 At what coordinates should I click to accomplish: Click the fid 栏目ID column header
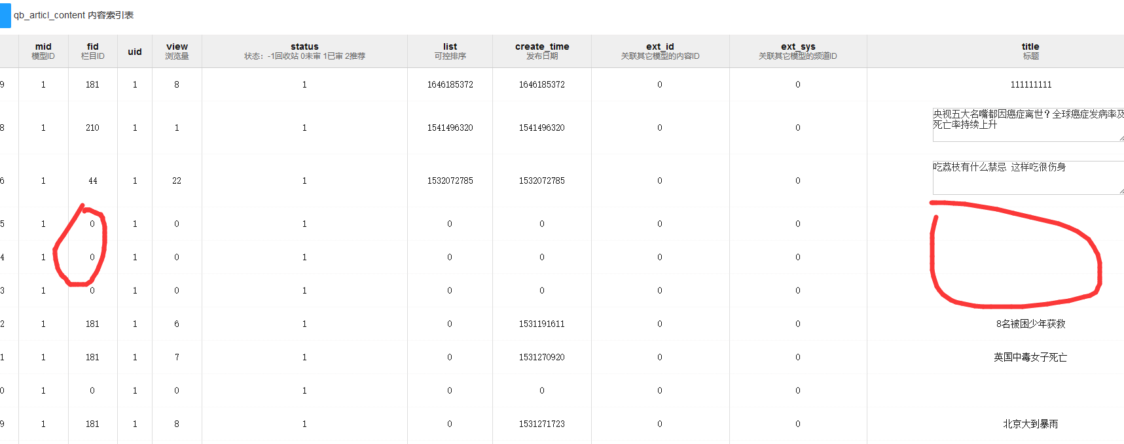tap(92, 51)
